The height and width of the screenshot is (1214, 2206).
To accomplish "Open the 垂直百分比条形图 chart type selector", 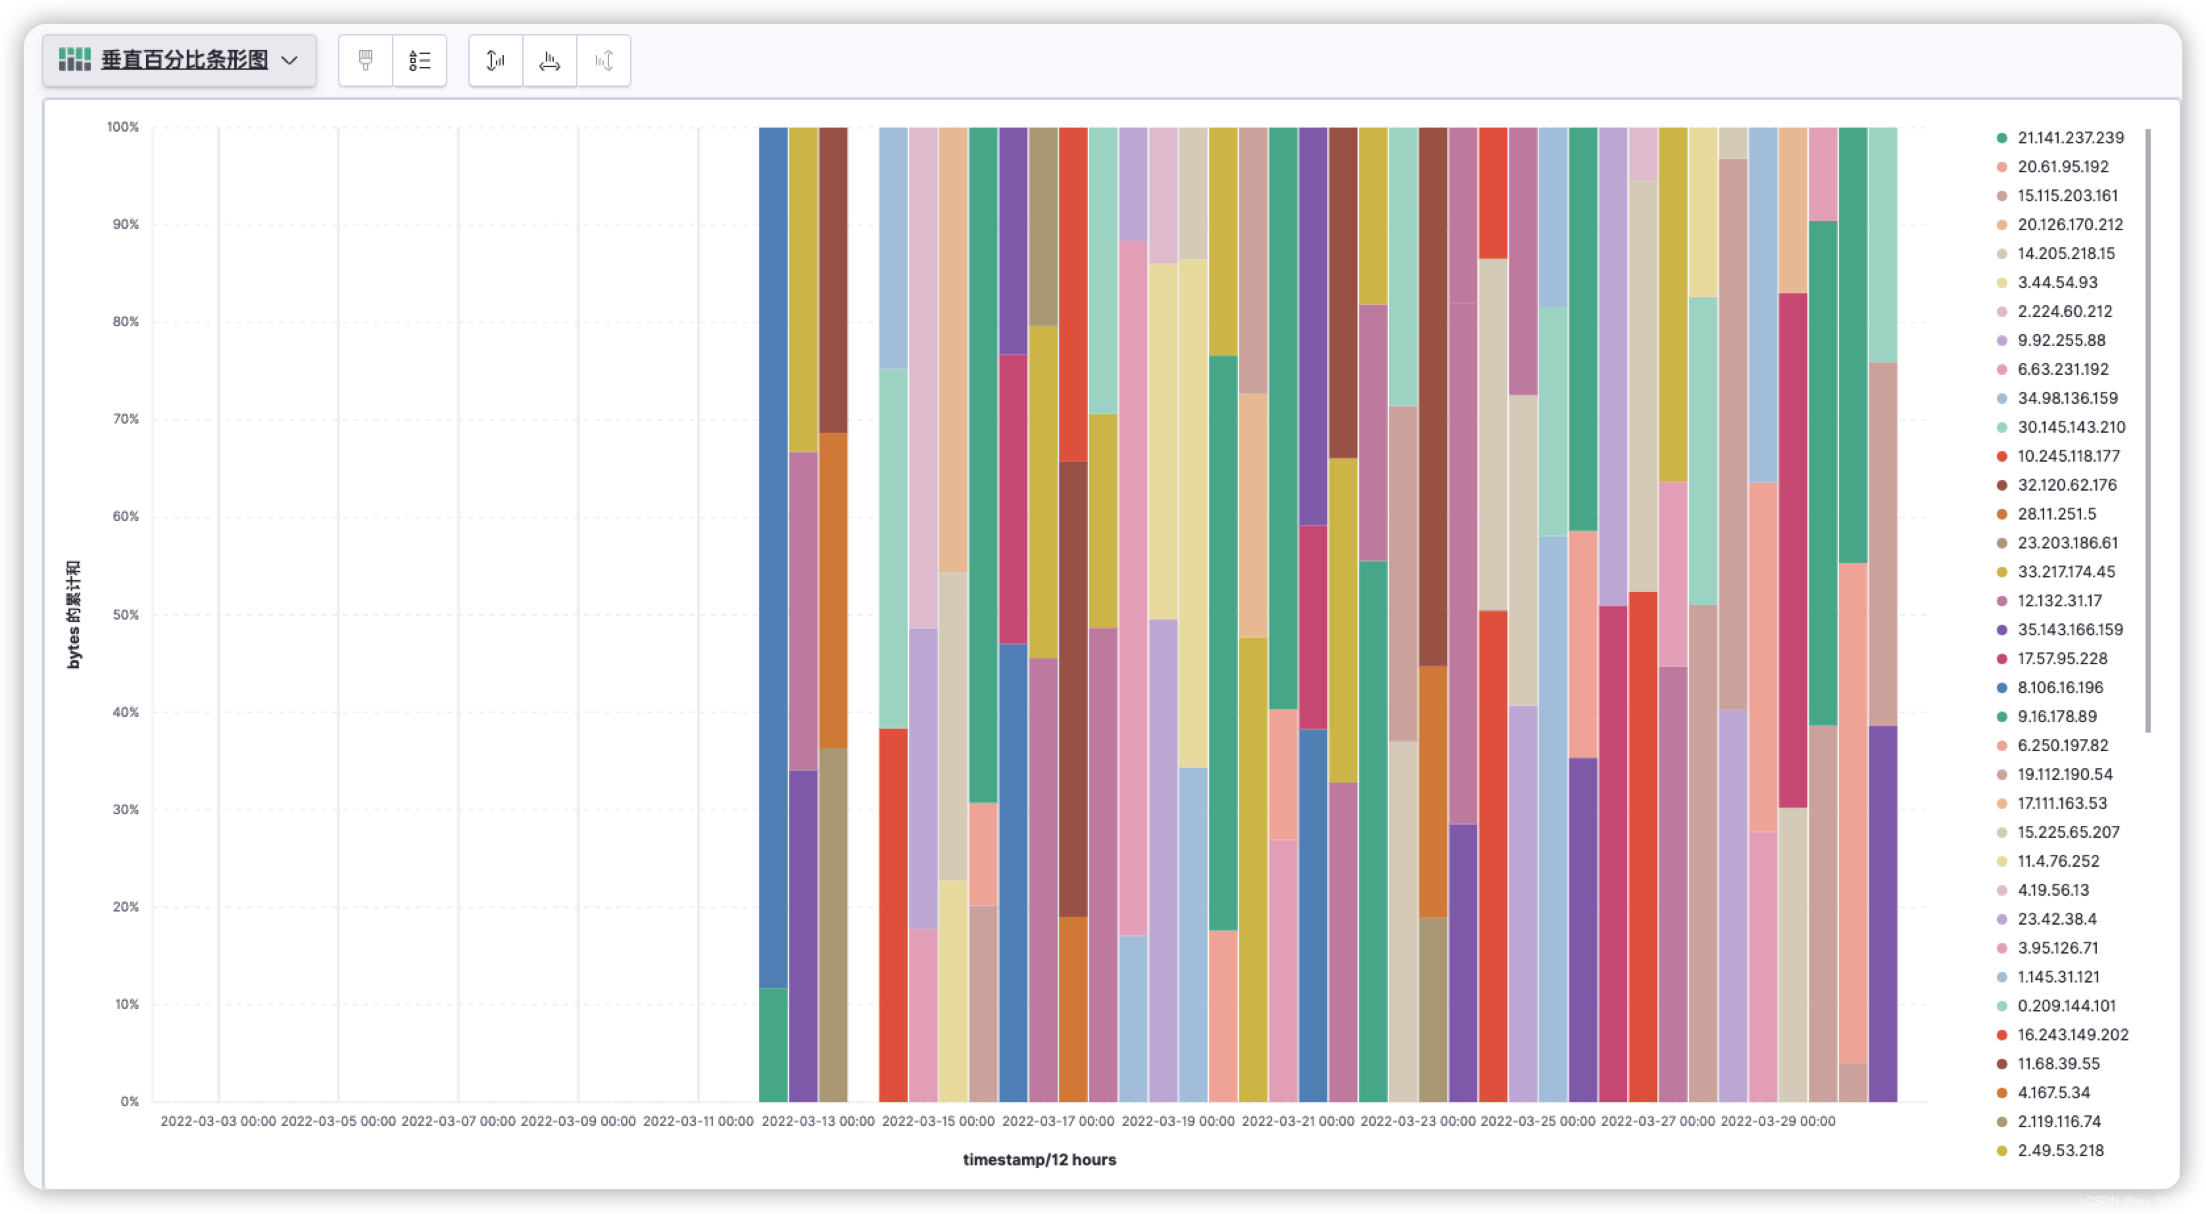I will click(x=184, y=60).
